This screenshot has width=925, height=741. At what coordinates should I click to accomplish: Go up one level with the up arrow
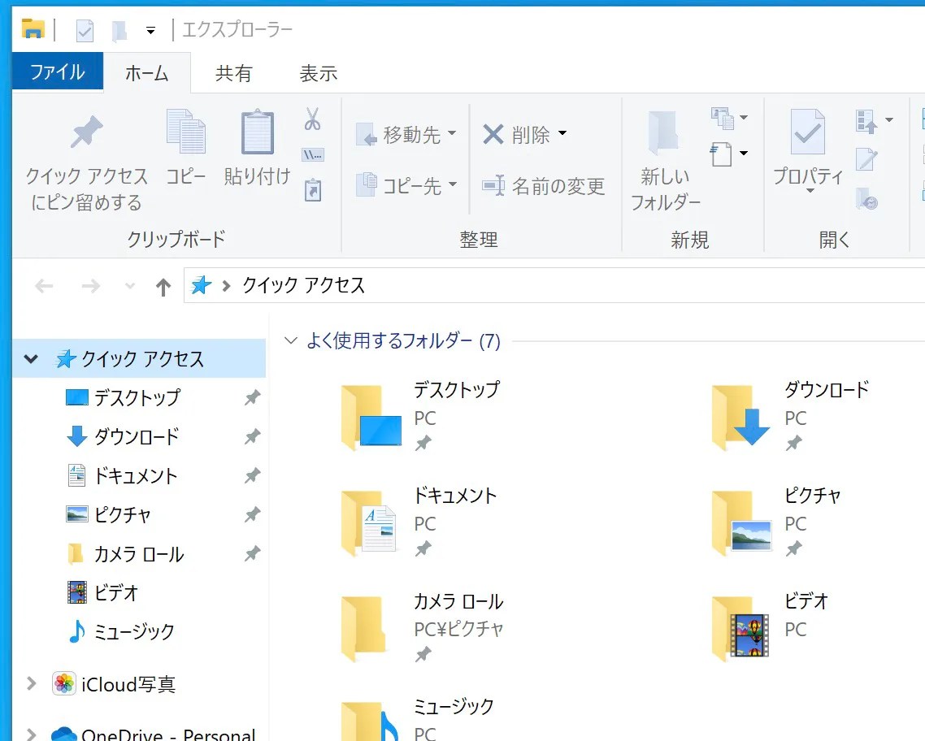tap(163, 287)
